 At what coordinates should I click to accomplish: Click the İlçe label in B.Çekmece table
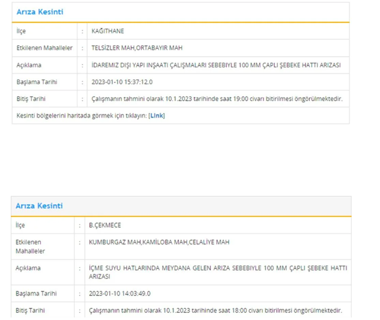click(x=20, y=226)
